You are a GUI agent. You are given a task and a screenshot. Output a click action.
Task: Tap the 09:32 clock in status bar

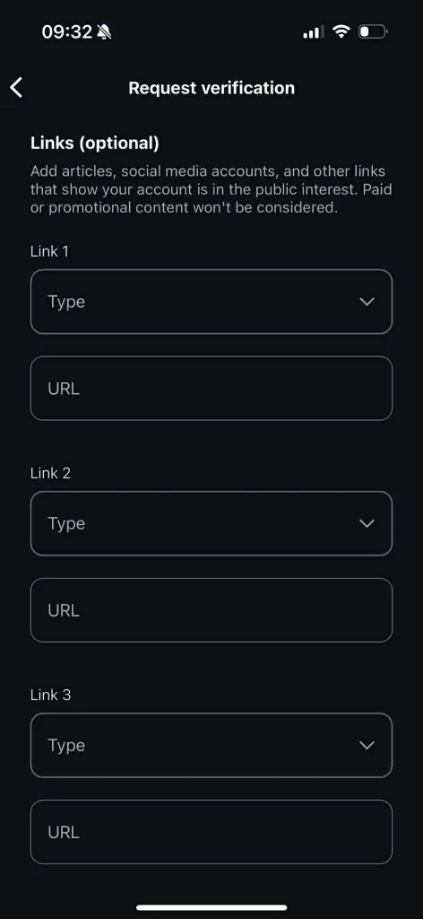(x=67, y=31)
